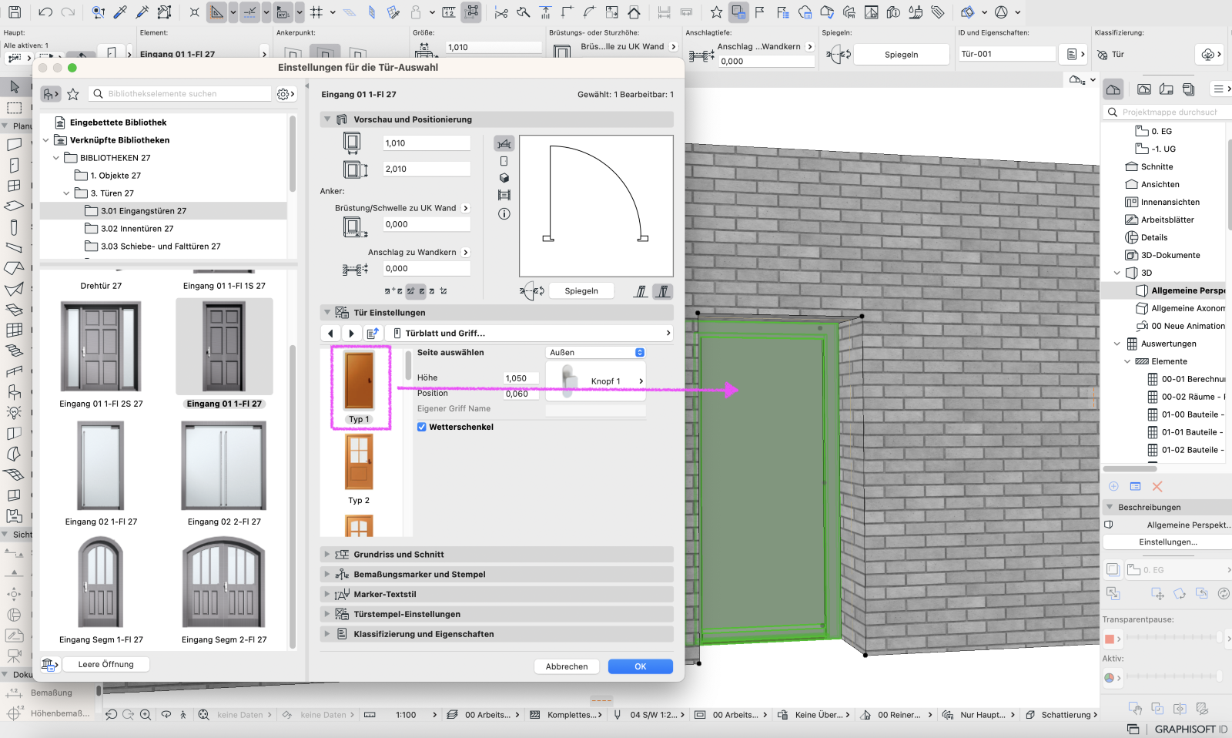Click the Save icon in the main toolbar
The image size is (1232, 738).
(15, 12)
